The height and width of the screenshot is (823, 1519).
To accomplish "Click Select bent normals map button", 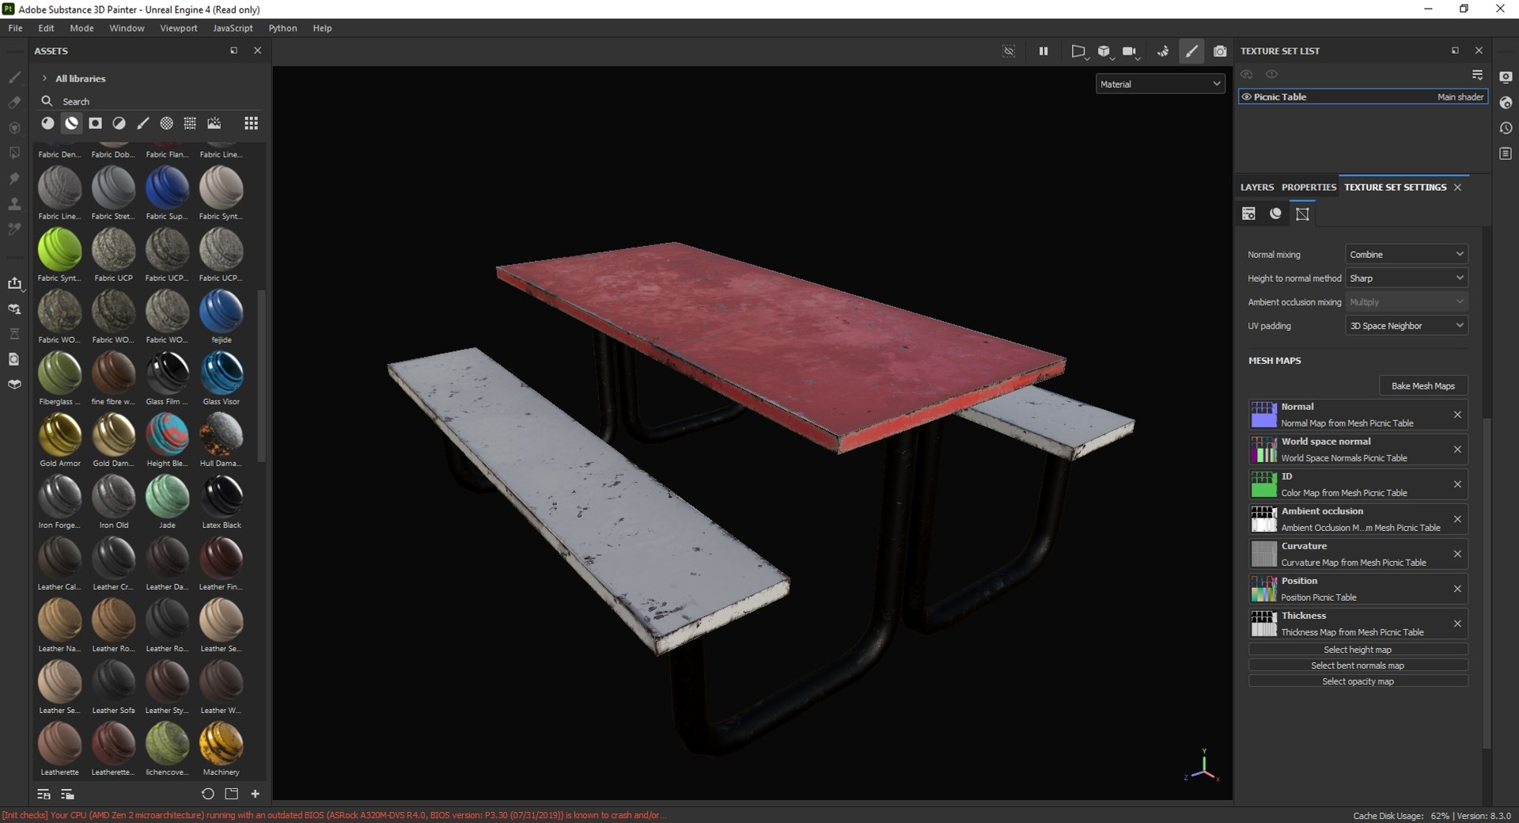I will pos(1358,666).
